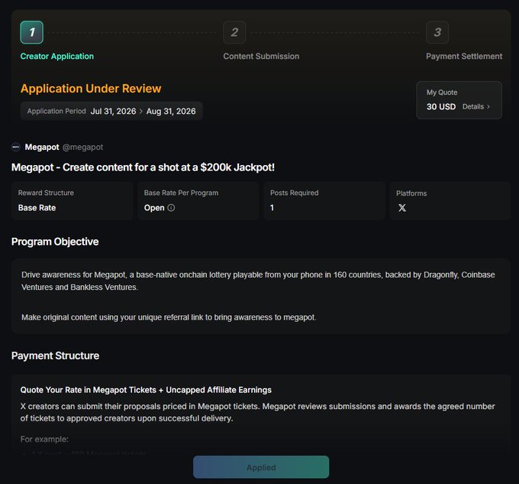
Task: Click the step 1 Creator Application badge
Action: [32, 32]
